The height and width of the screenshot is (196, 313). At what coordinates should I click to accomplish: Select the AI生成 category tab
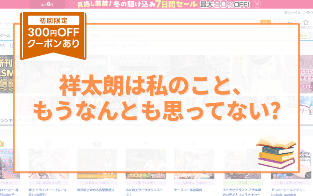pos(95,36)
